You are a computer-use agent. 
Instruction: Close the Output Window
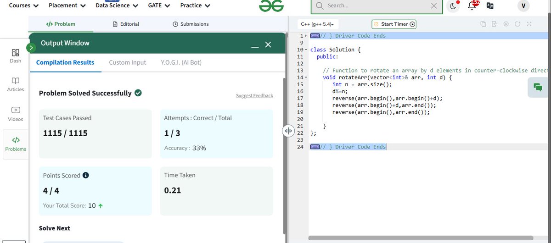pyautogui.click(x=268, y=44)
